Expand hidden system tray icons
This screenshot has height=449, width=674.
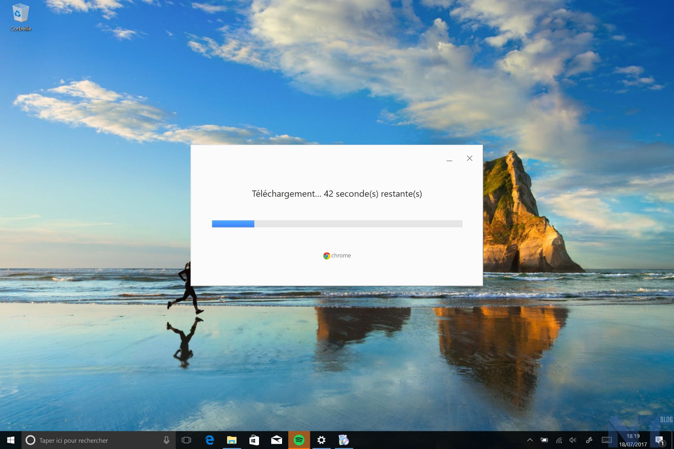[x=530, y=440]
